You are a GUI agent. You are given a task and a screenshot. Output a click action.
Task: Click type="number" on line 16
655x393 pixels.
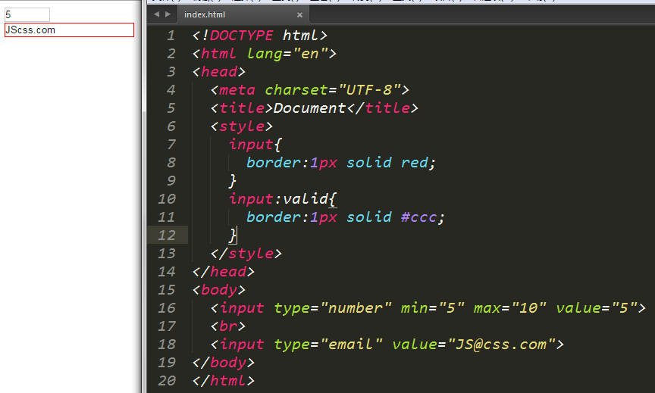(333, 308)
